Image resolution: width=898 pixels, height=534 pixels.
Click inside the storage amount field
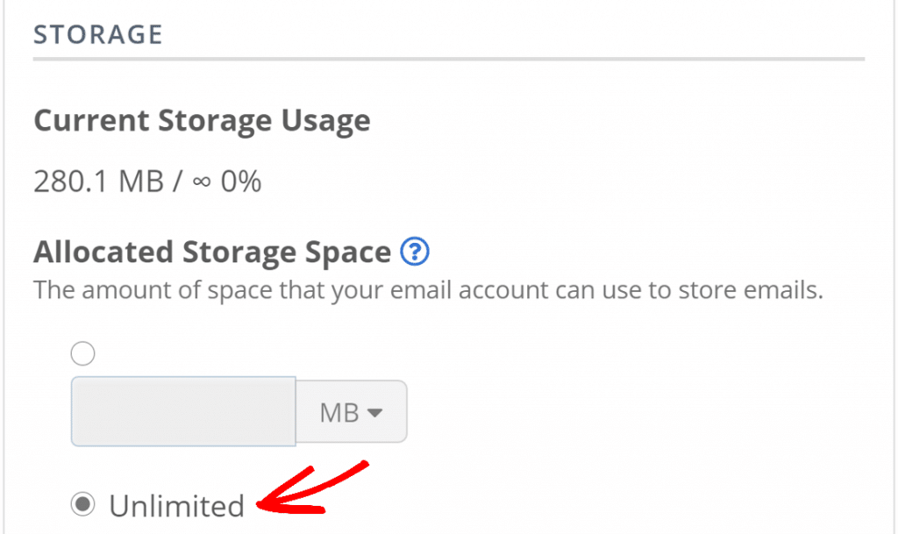pyautogui.click(x=182, y=411)
